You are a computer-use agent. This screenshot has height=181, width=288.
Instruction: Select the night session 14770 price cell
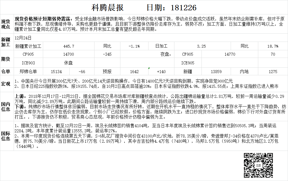[x=230, y=54]
